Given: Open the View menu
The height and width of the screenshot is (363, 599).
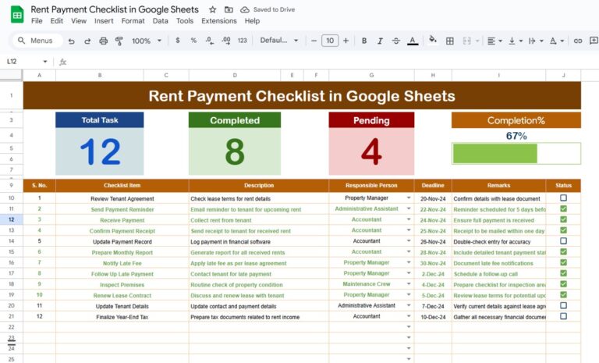Looking at the screenshot, I should pos(79,21).
